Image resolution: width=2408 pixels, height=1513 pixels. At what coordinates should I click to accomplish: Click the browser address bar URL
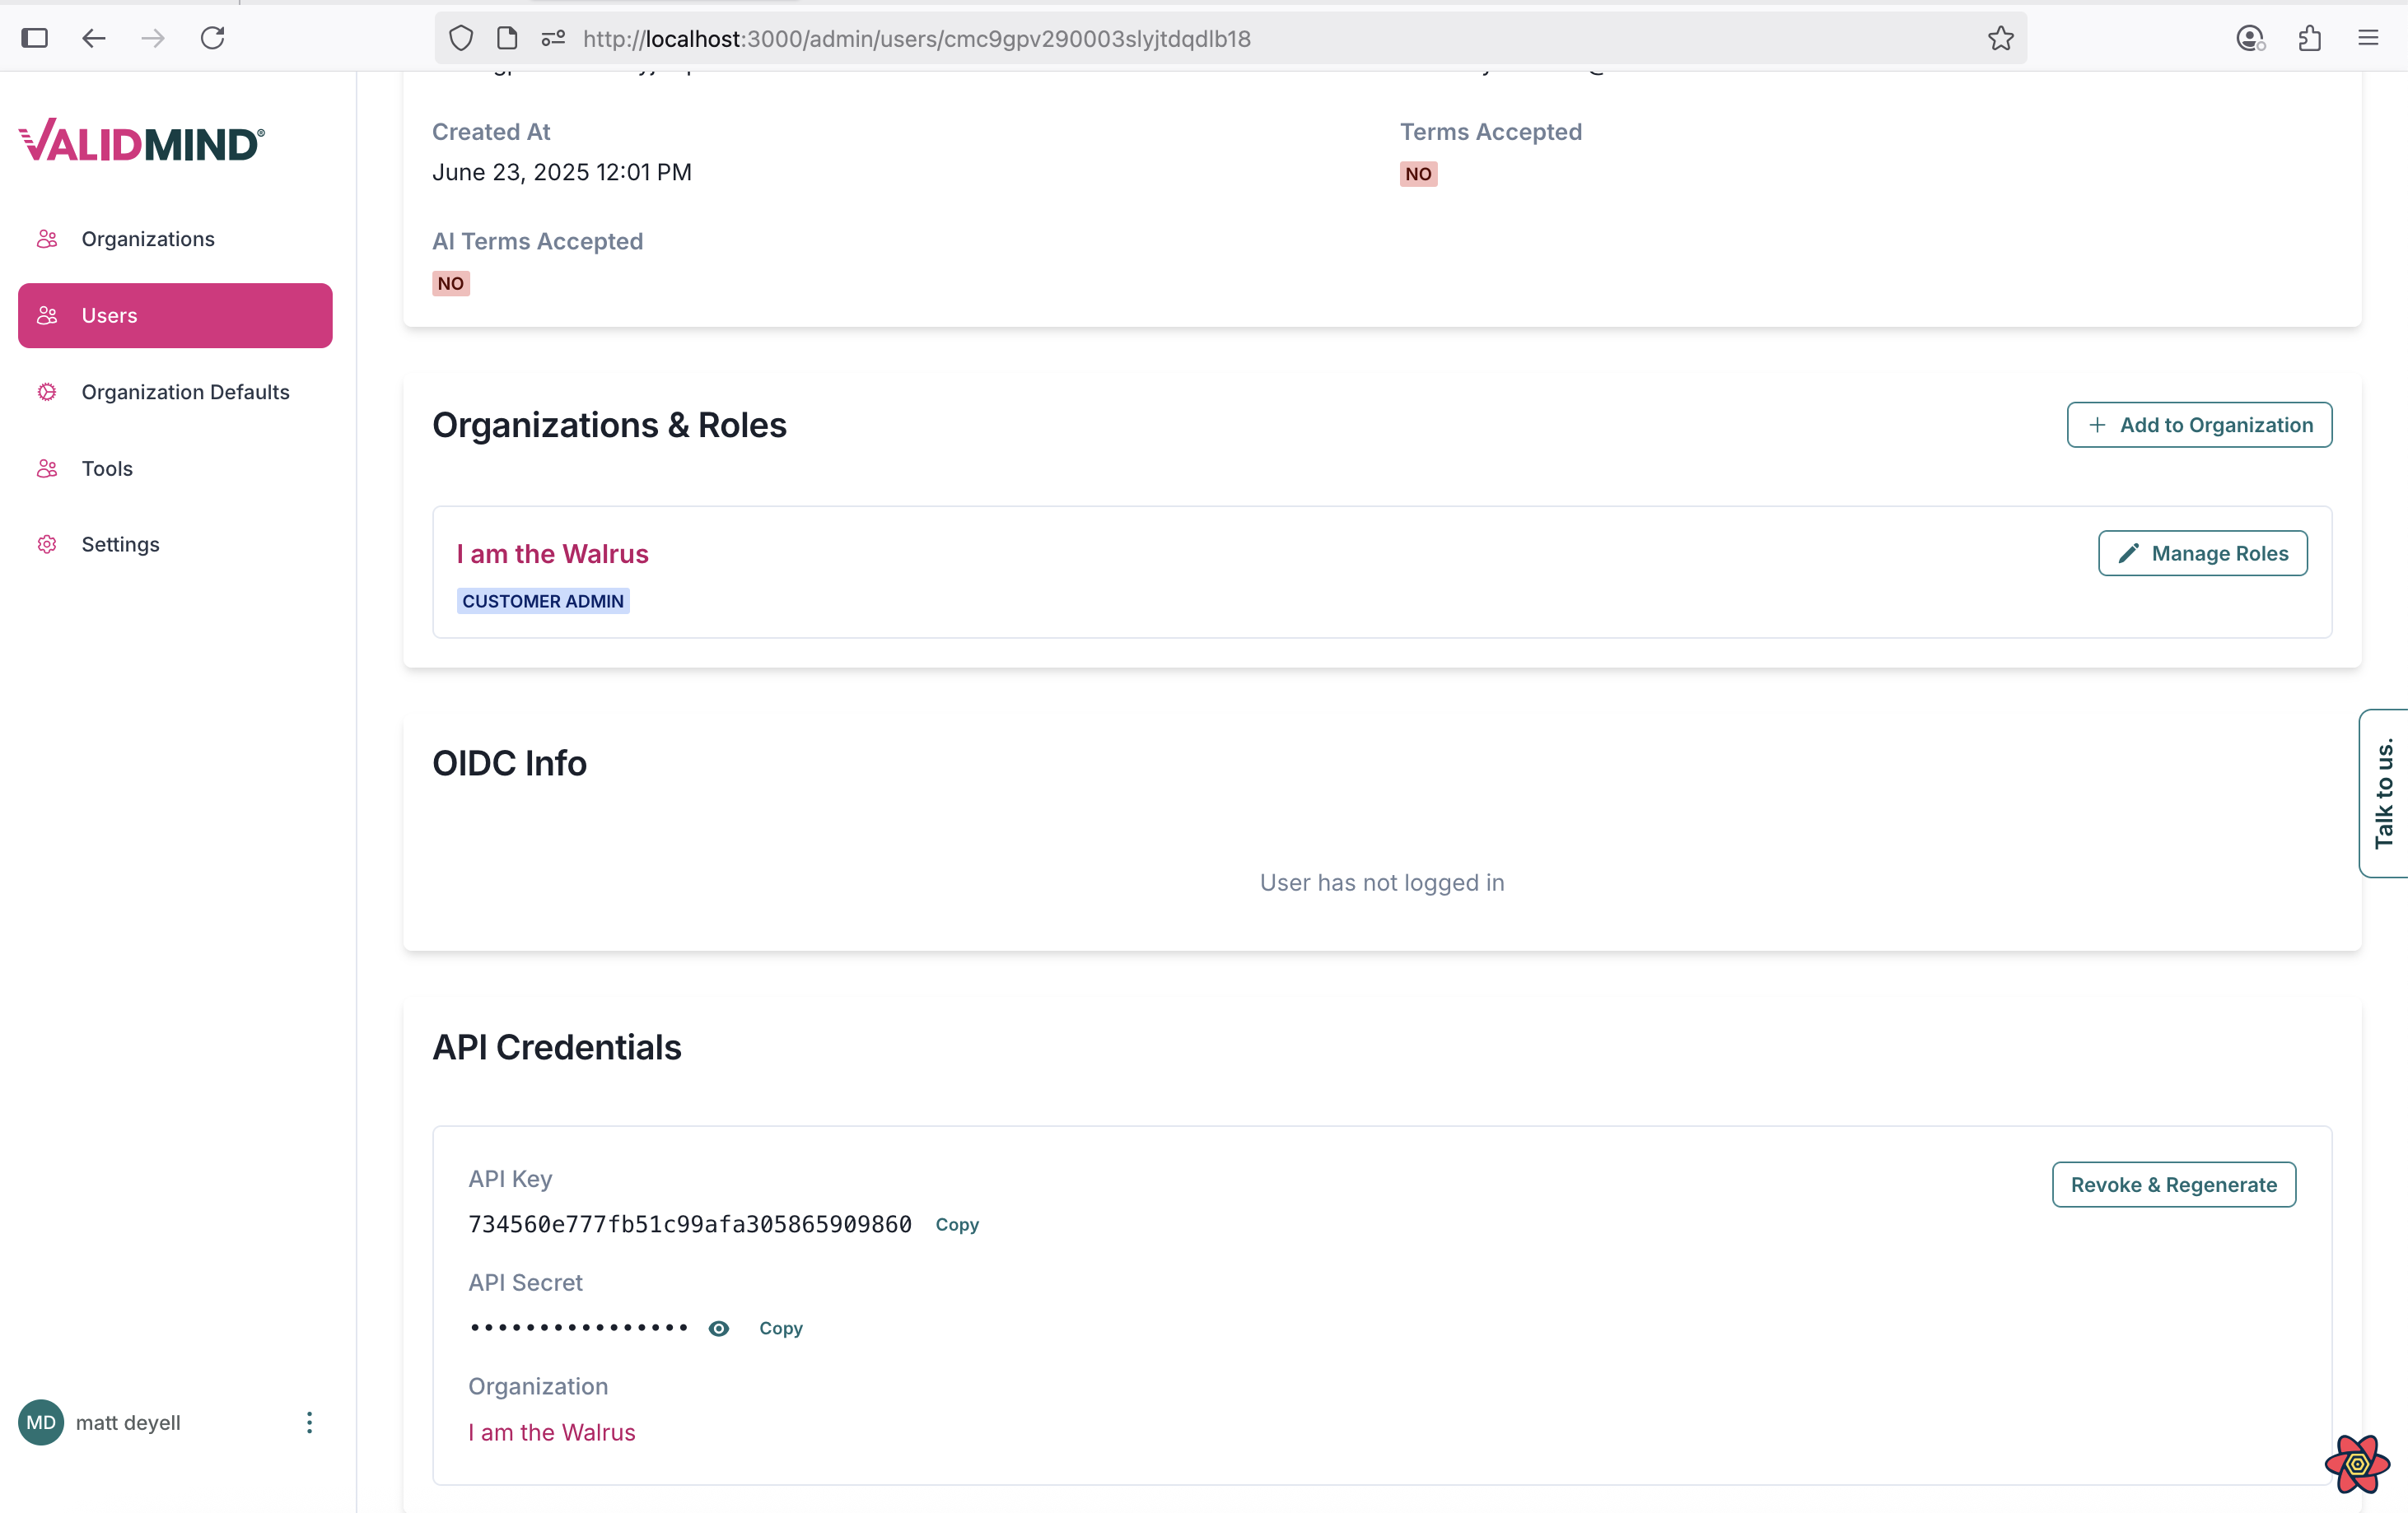(917, 38)
